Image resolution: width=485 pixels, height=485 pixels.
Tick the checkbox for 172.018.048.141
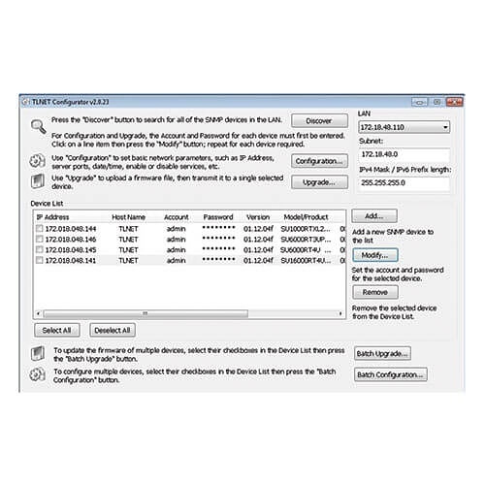40,260
